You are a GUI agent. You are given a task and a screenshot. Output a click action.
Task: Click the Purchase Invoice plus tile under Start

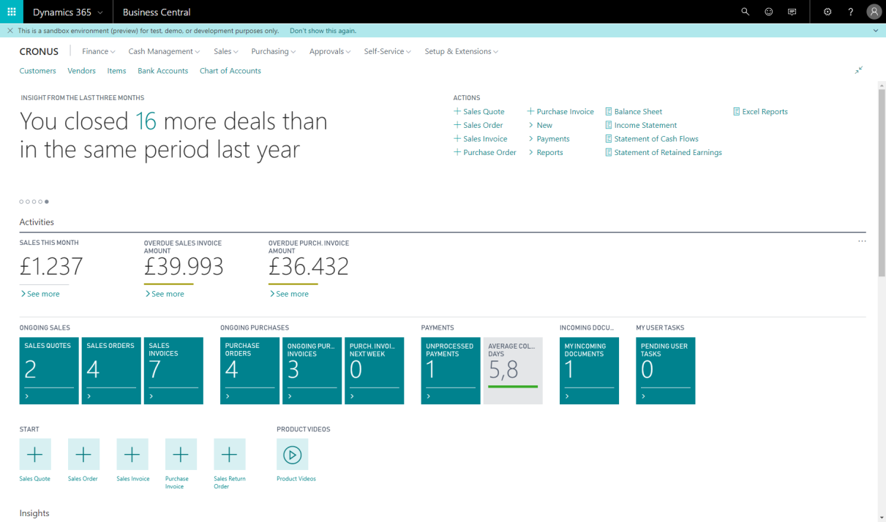[x=181, y=454]
